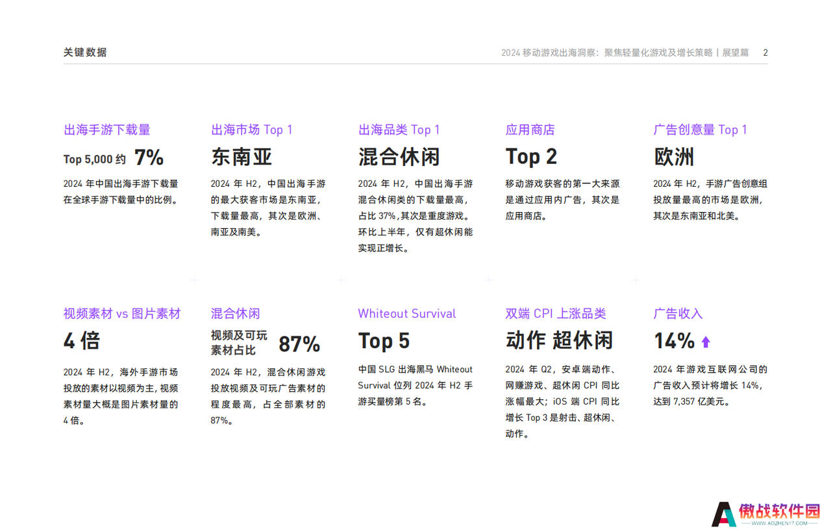The height and width of the screenshot is (531, 831).
Task: Click the 7% figure
Action: (149, 158)
